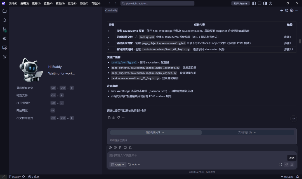This screenshot has height=179, width=302.
Task: Open the 终端(T) menu
Action: (84, 3)
